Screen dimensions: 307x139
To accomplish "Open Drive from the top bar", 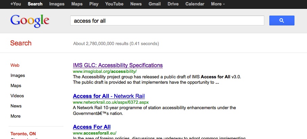I will (173, 4).
